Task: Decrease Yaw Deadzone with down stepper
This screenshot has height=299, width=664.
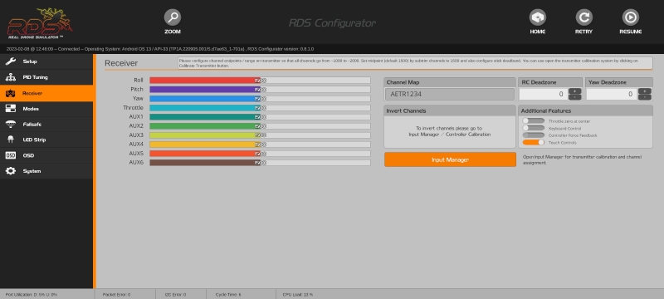Action: pos(645,97)
